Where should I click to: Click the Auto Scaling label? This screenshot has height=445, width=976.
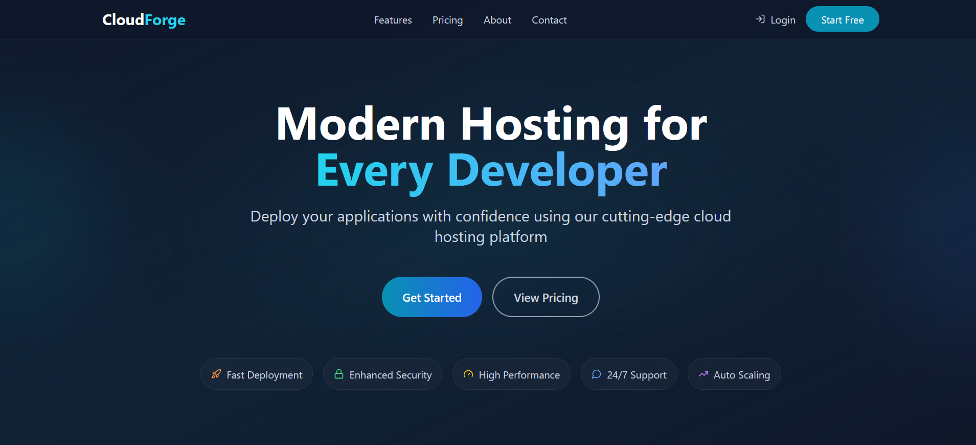[741, 375]
